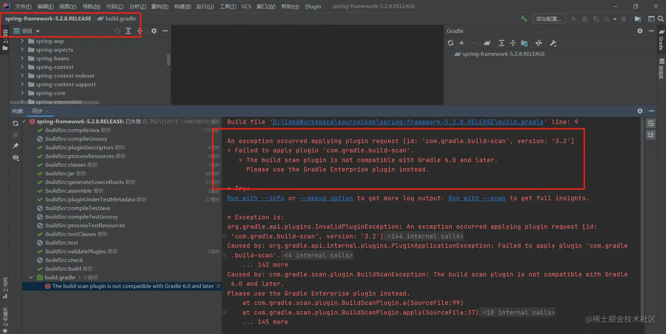666x334 pixels.
Task: Click the 添加配置... button
Action: 549,19
